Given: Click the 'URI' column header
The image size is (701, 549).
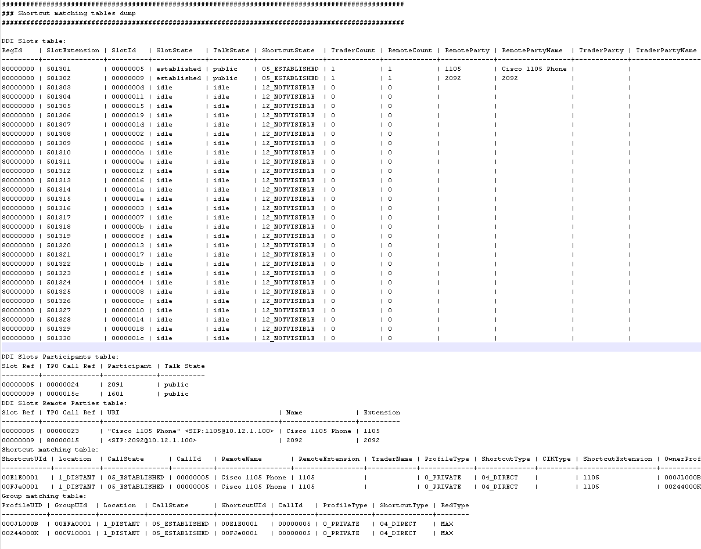Looking at the screenshot, I should (113, 413).
